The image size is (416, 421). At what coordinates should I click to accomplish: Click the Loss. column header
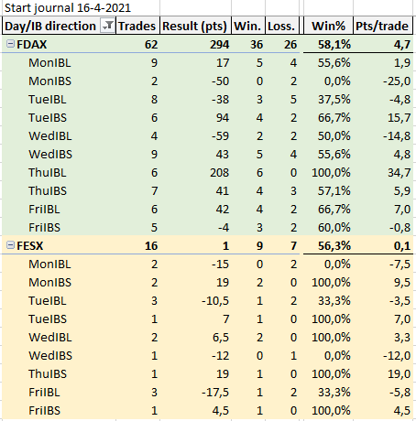tap(281, 26)
